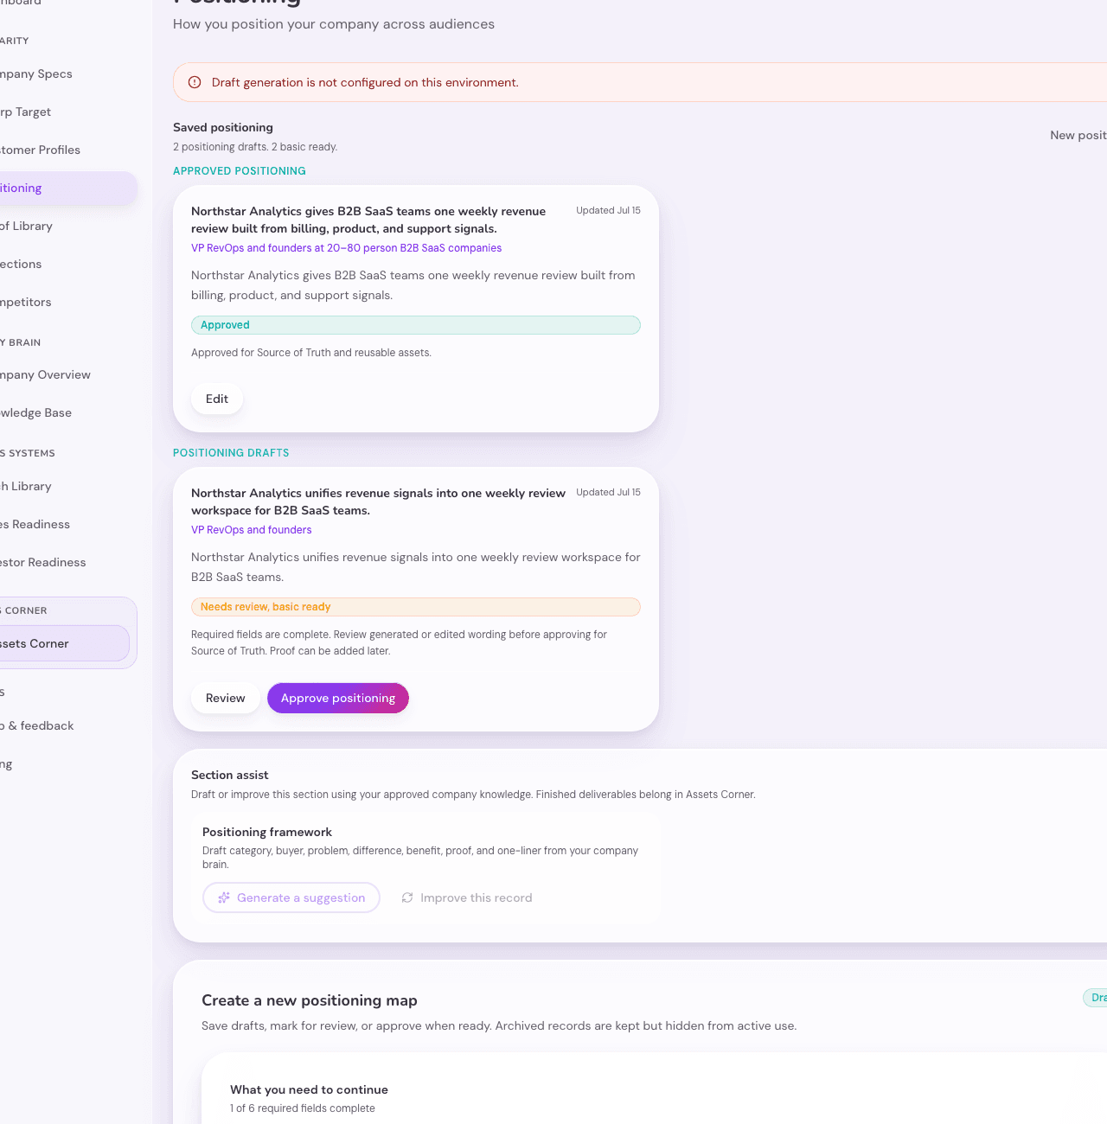This screenshot has width=1107, height=1124.
Task: Click 'Create a new positioning map' heading
Action: (310, 1000)
